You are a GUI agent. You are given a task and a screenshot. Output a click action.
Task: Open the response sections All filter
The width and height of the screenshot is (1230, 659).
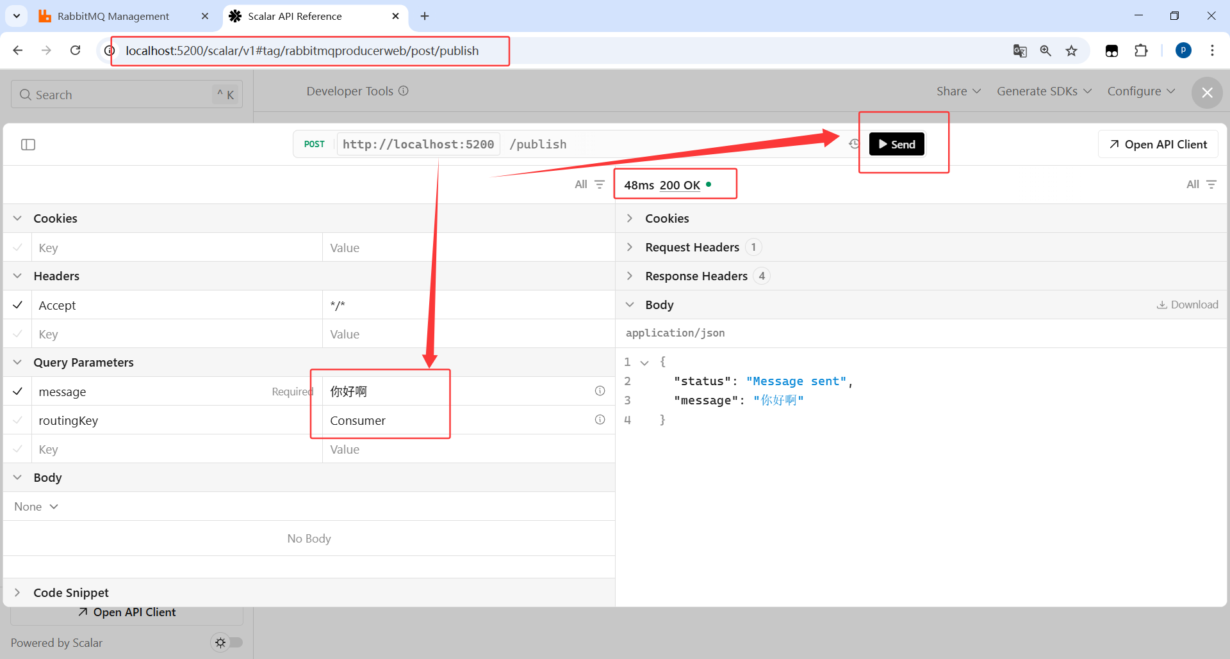pyautogui.click(x=1201, y=184)
